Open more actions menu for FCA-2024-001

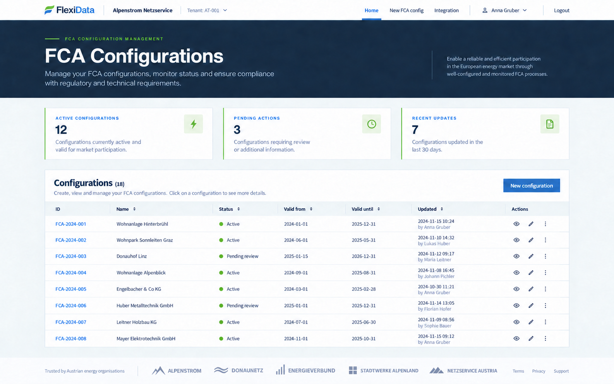click(x=545, y=224)
